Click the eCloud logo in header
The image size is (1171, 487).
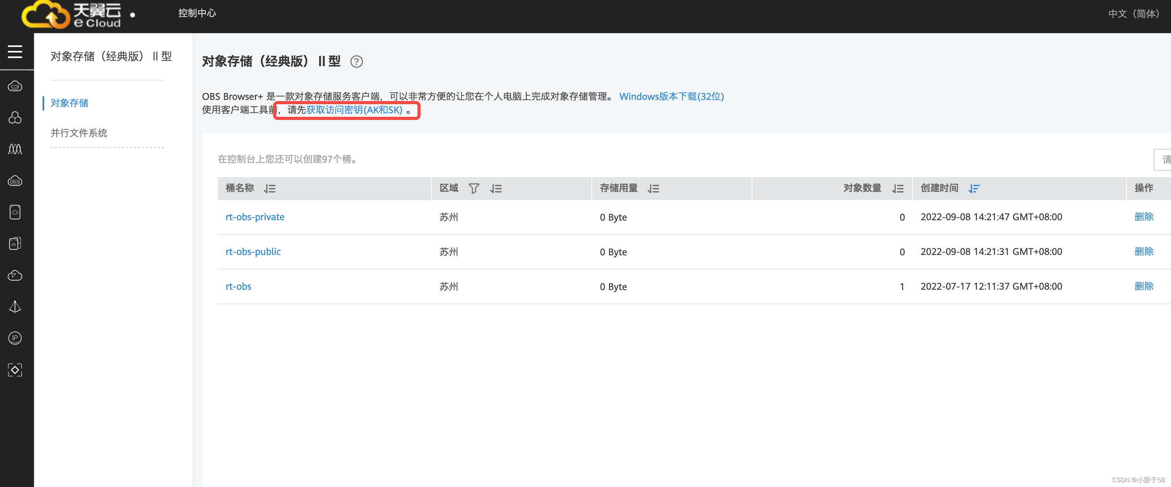click(71, 15)
